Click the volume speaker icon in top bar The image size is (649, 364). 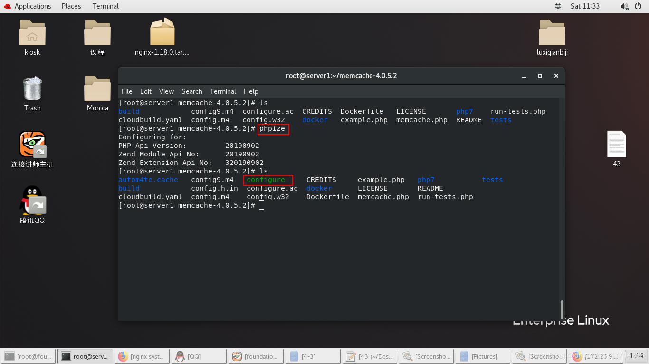pos(624,6)
